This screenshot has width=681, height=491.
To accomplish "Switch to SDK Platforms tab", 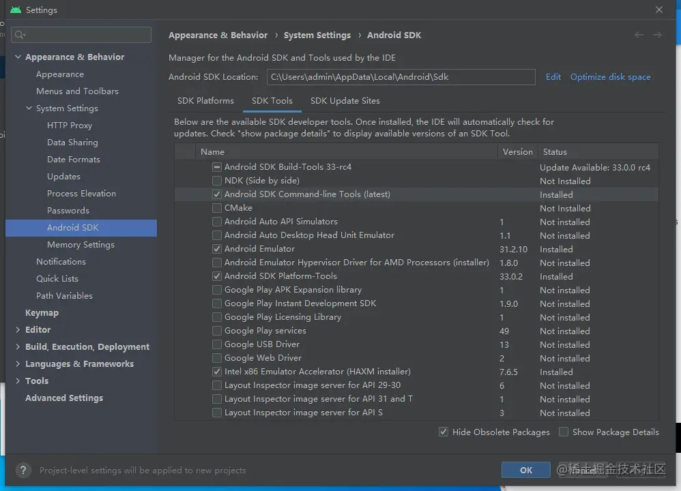I will (x=205, y=101).
